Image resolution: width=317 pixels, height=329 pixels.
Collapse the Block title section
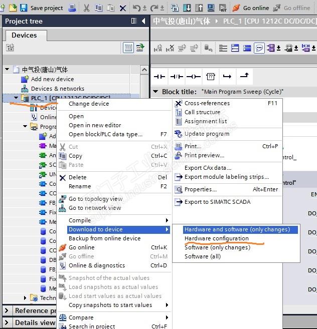[155, 92]
